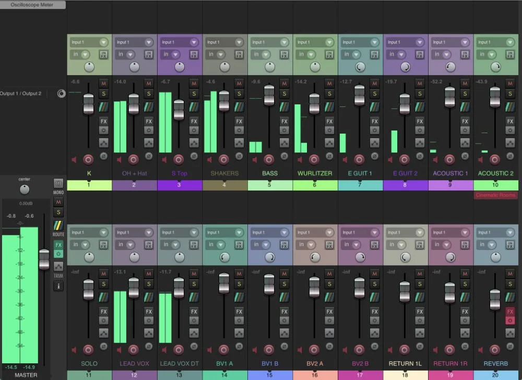Open the ROUTE view on the Master strip
Screen dimensions: 522x380
tap(58, 225)
